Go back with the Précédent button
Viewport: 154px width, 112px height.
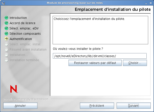pos(97,105)
